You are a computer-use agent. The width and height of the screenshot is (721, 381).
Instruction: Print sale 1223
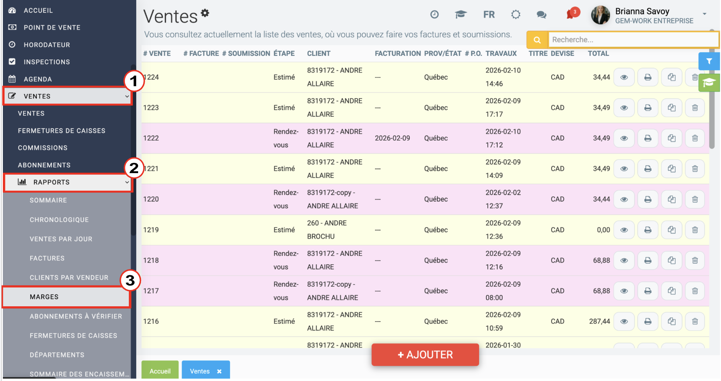[x=648, y=108]
